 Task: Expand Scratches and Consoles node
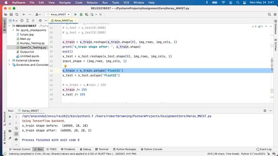[10, 65]
